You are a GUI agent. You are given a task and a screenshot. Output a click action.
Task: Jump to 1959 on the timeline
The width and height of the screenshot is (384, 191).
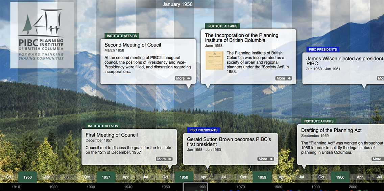[x=262, y=177]
